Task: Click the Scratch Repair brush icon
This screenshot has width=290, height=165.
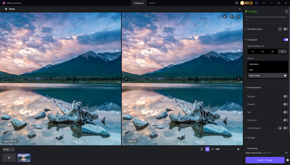Action: coord(280,128)
